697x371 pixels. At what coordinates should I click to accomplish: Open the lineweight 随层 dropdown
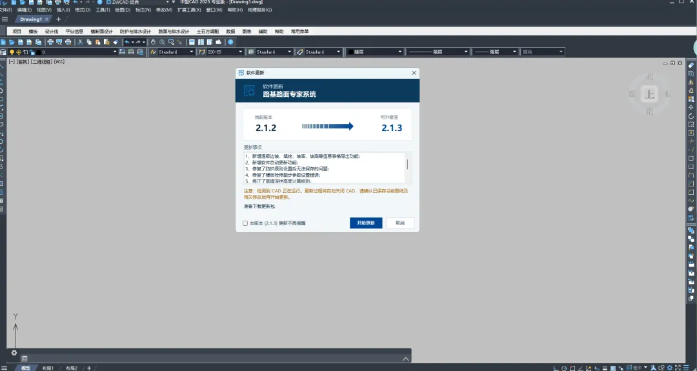click(514, 52)
